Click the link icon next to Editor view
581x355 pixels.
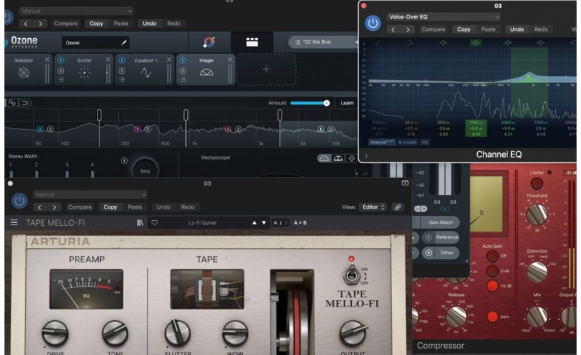(398, 207)
